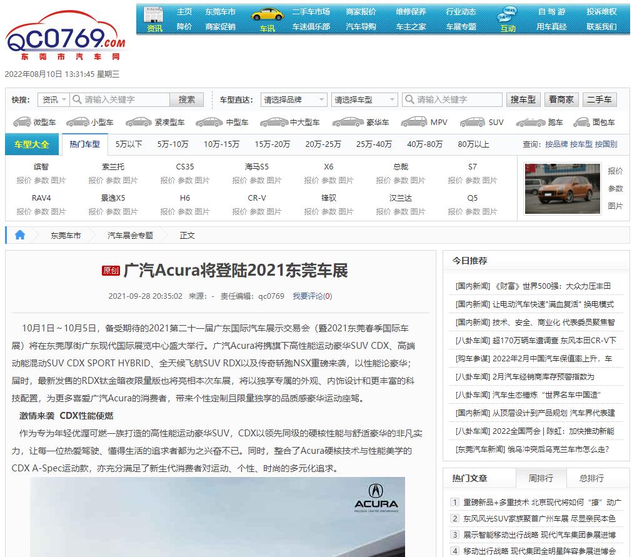Image resolution: width=632 pixels, height=557 pixels.
Task: Click the QC0769 site logo
Action: (65, 36)
